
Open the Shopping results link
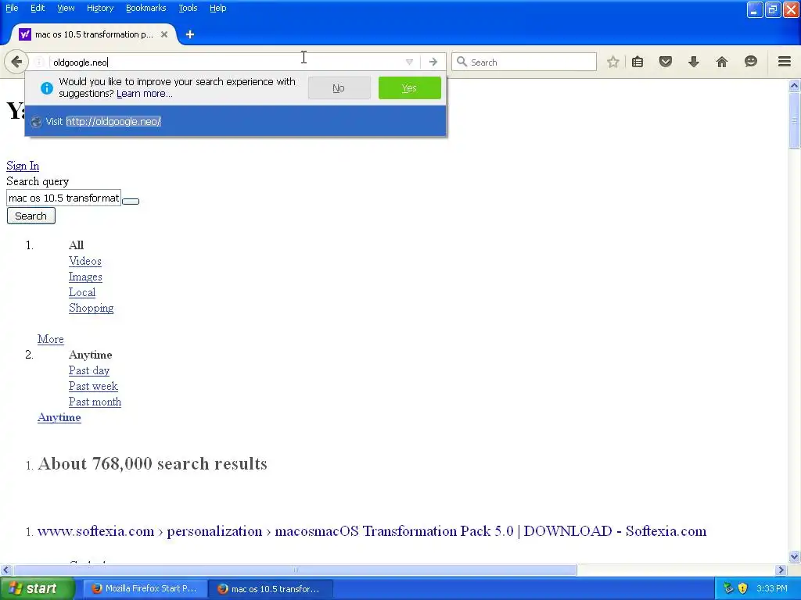(91, 308)
